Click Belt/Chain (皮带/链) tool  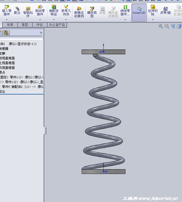(165, 11)
